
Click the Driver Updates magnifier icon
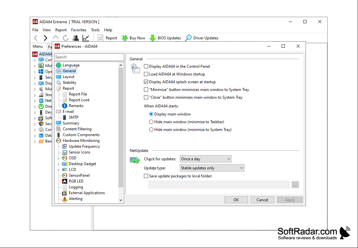coord(188,38)
